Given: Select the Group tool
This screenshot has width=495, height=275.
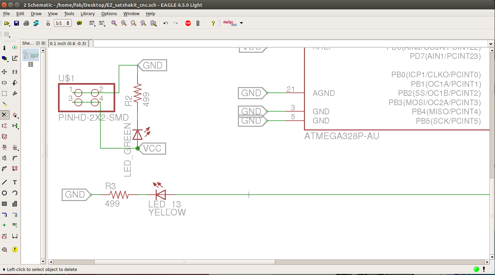Looking at the screenshot, I should 4,93.
